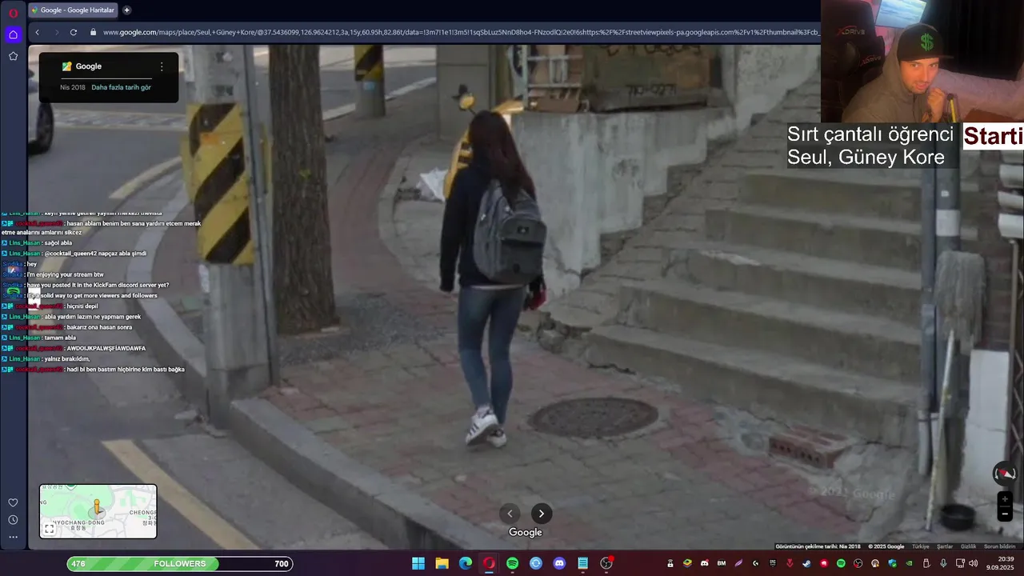Open 'Şartlar' terms link
The image size is (1024, 576).
coord(945,546)
